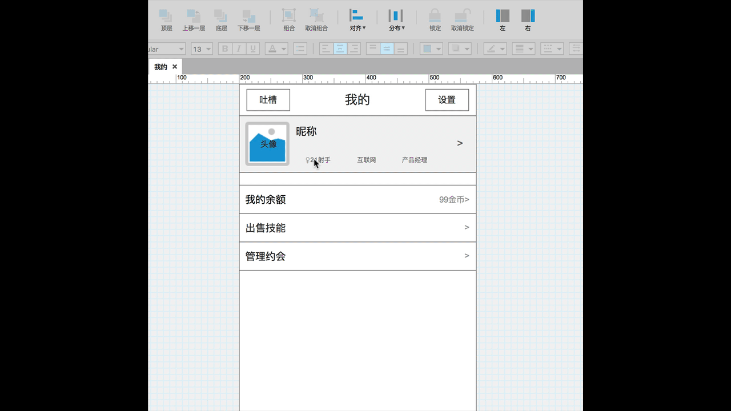The height and width of the screenshot is (411, 731).
Task: Click the 吐槽 button on canvas
Action: pyautogui.click(x=268, y=100)
